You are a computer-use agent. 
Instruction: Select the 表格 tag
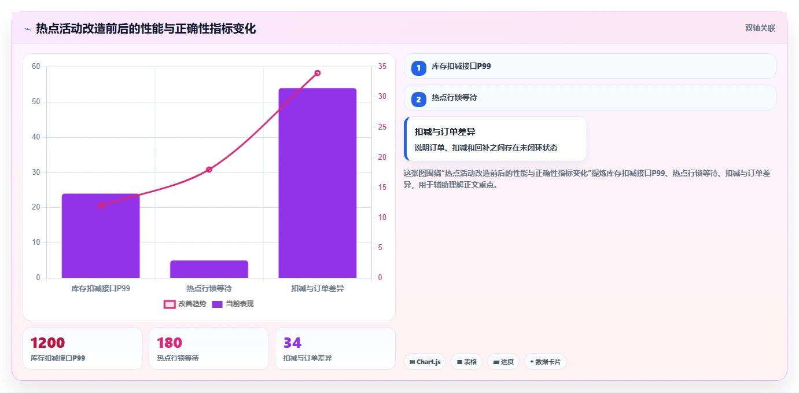click(x=466, y=362)
